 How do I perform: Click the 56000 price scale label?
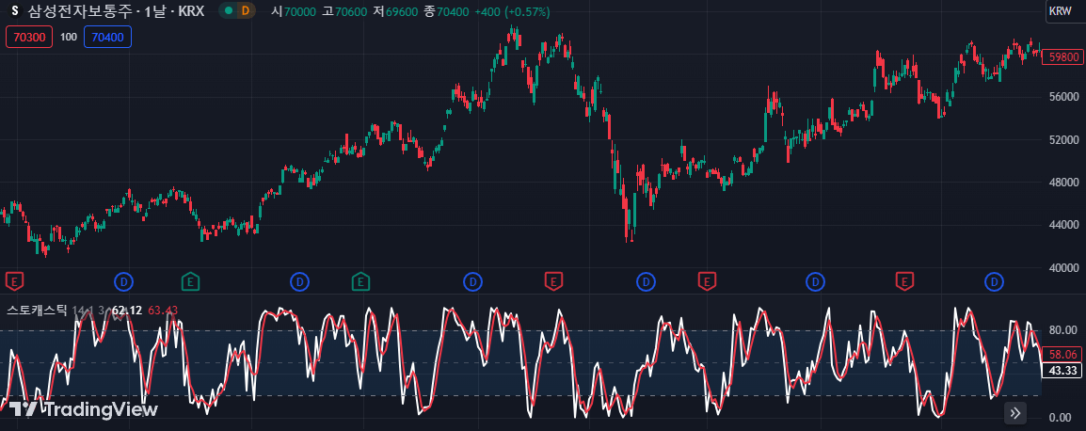pos(1063,97)
